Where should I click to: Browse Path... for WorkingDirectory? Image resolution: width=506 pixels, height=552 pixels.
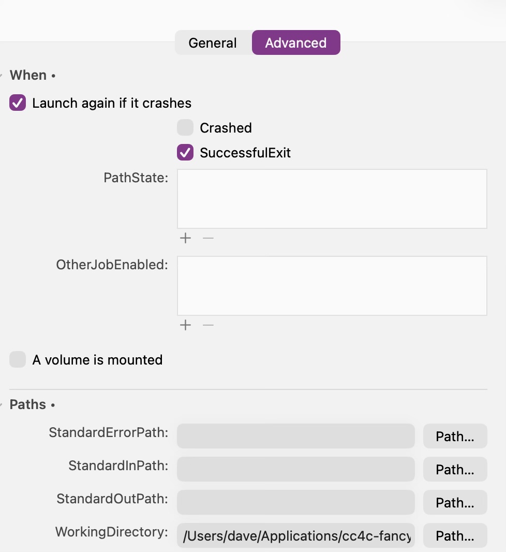pos(455,536)
